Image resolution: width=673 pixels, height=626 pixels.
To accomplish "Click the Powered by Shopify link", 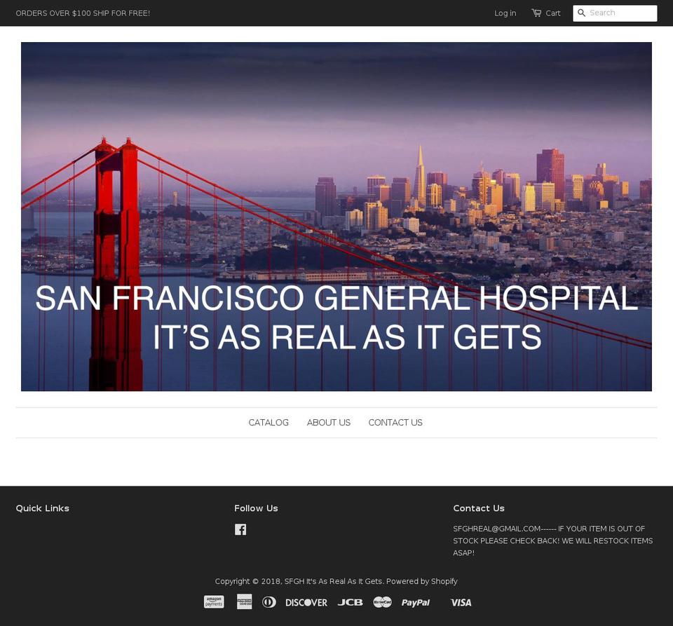I will [x=422, y=581].
